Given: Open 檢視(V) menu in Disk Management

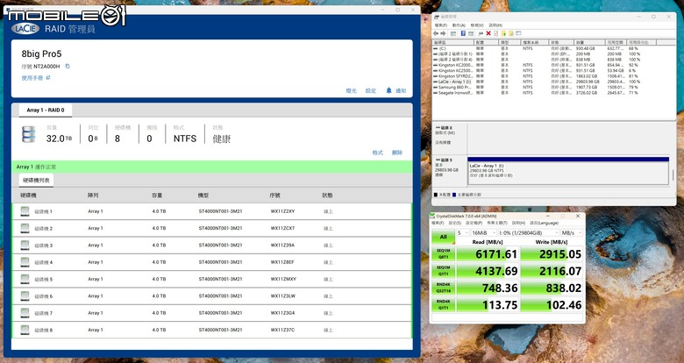Looking at the screenshot, I should [477, 25].
